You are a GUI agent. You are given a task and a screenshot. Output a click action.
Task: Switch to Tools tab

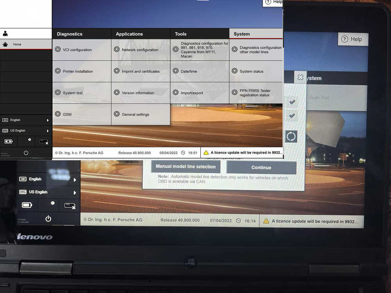[200, 34]
